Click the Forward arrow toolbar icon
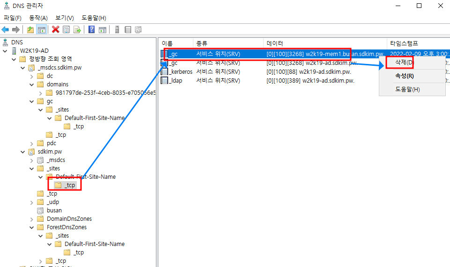Viewport: 450px width, 267px height. (x=16, y=29)
